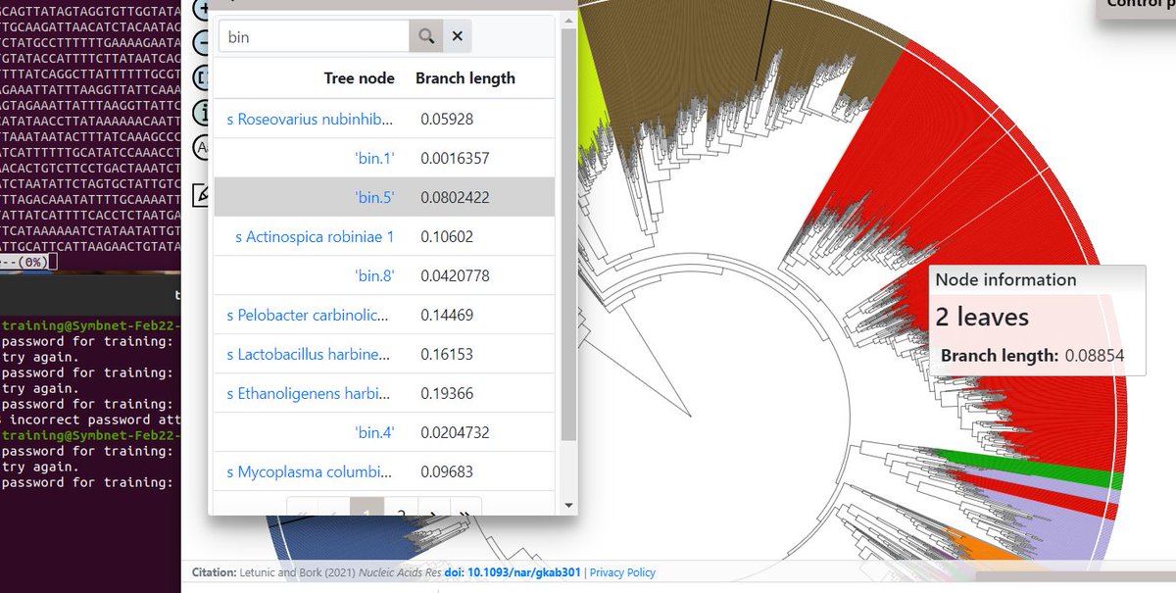Click branch length value 0.09683
This screenshot has height=593, width=1176.
pyautogui.click(x=447, y=471)
